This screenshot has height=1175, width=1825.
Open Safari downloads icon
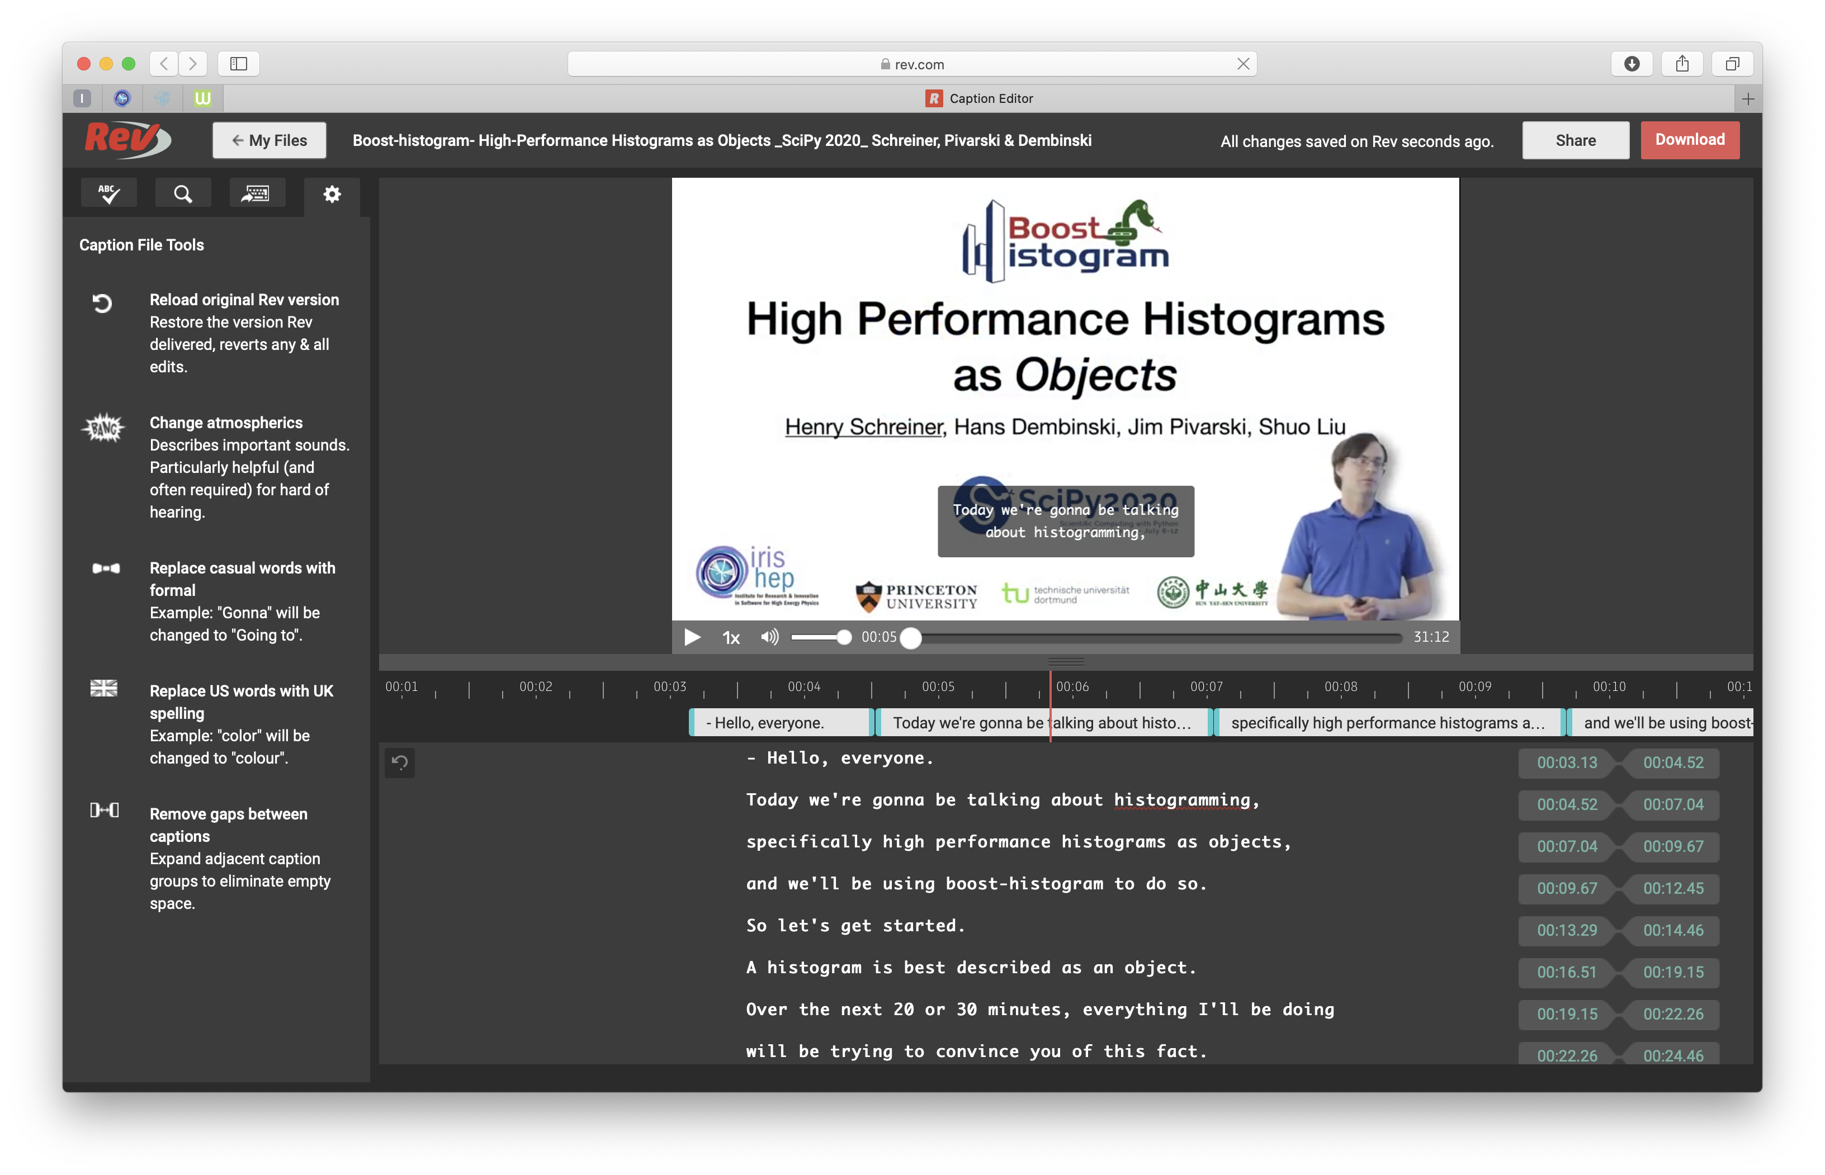tap(1631, 63)
